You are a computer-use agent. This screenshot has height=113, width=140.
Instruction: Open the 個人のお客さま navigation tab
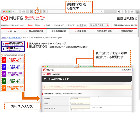click(x=35, y=31)
